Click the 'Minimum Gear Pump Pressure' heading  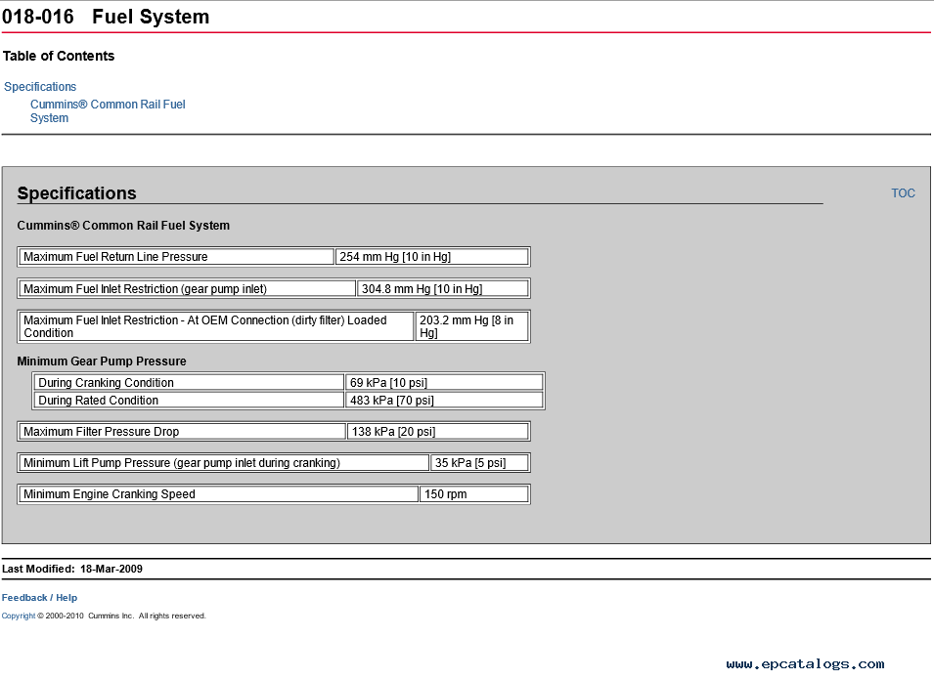(102, 361)
